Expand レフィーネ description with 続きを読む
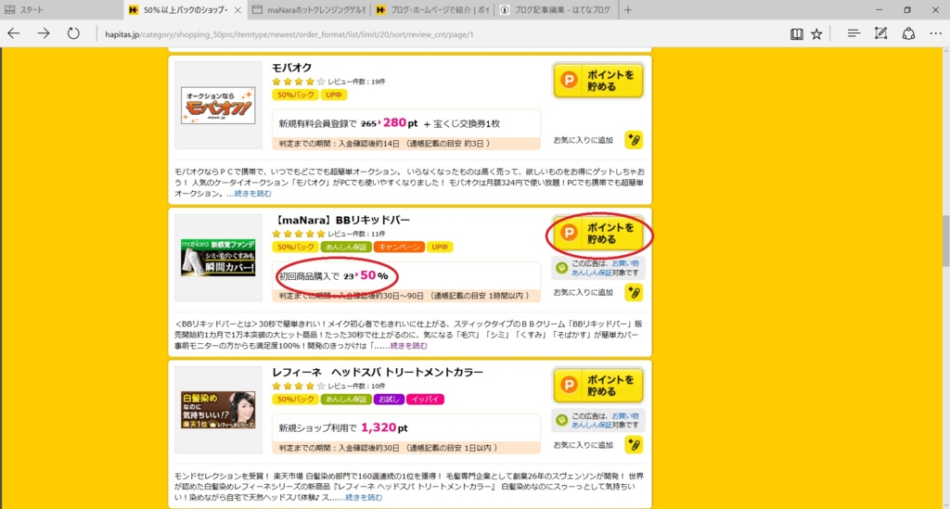The image size is (950, 509). 364,498
